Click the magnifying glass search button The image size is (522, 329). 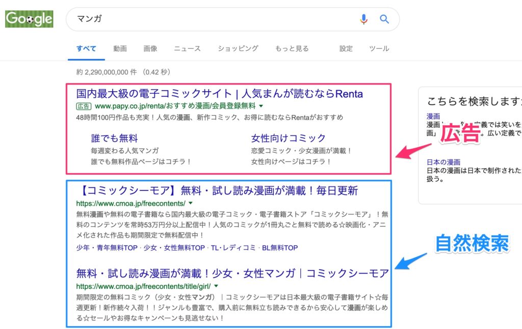point(384,19)
